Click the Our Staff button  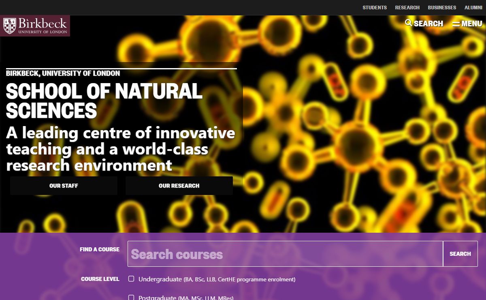pyautogui.click(x=64, y=186)
